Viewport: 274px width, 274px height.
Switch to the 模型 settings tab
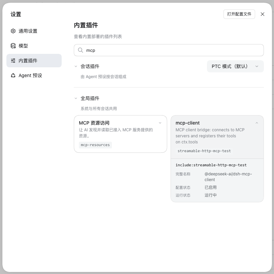coord(34,46)
